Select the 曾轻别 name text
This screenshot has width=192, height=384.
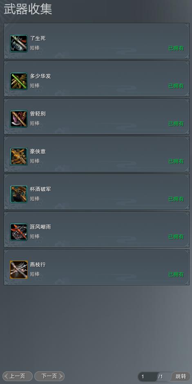click(38, 114)
